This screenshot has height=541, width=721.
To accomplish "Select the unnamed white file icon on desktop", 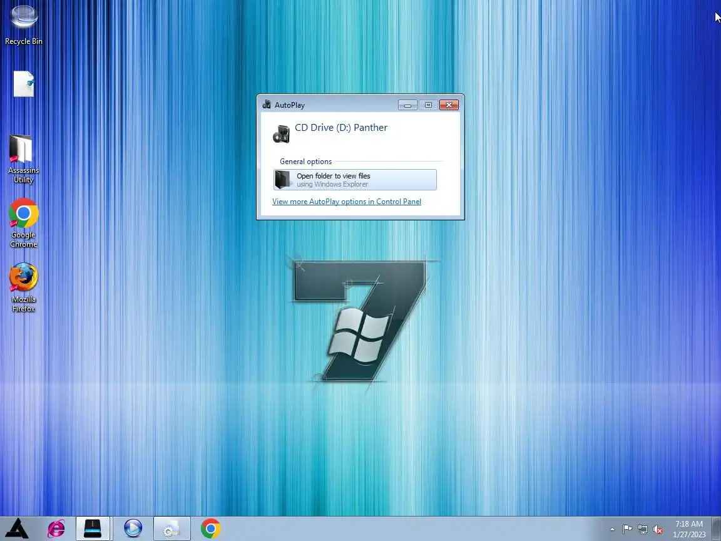I will click(x=23, y=84).
